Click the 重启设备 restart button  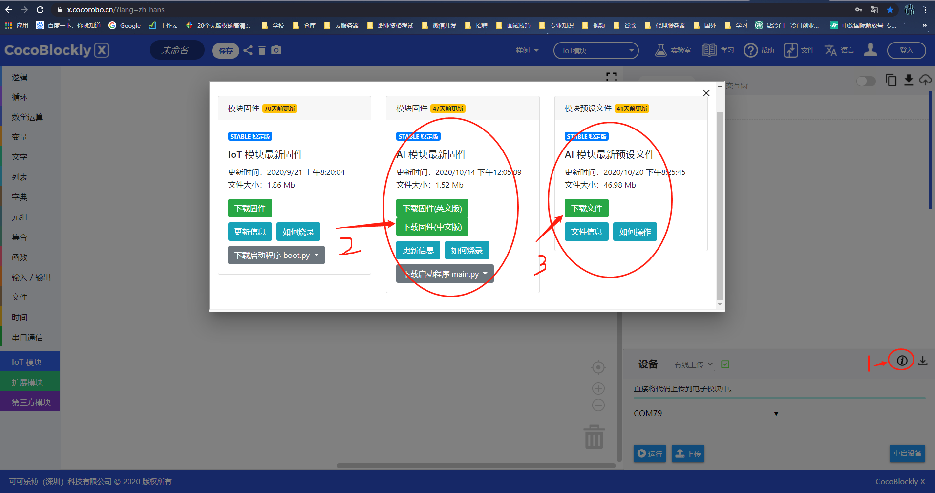[907, 453]
